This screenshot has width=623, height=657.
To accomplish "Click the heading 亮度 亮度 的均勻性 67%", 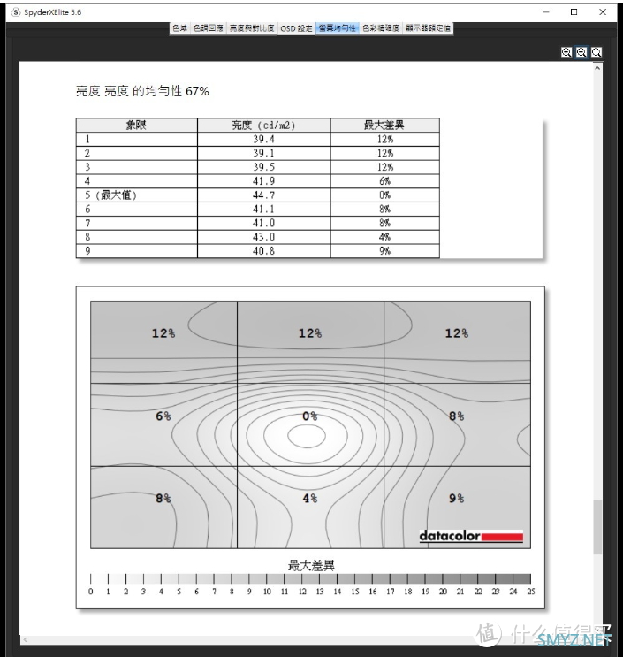I will 142,91.
